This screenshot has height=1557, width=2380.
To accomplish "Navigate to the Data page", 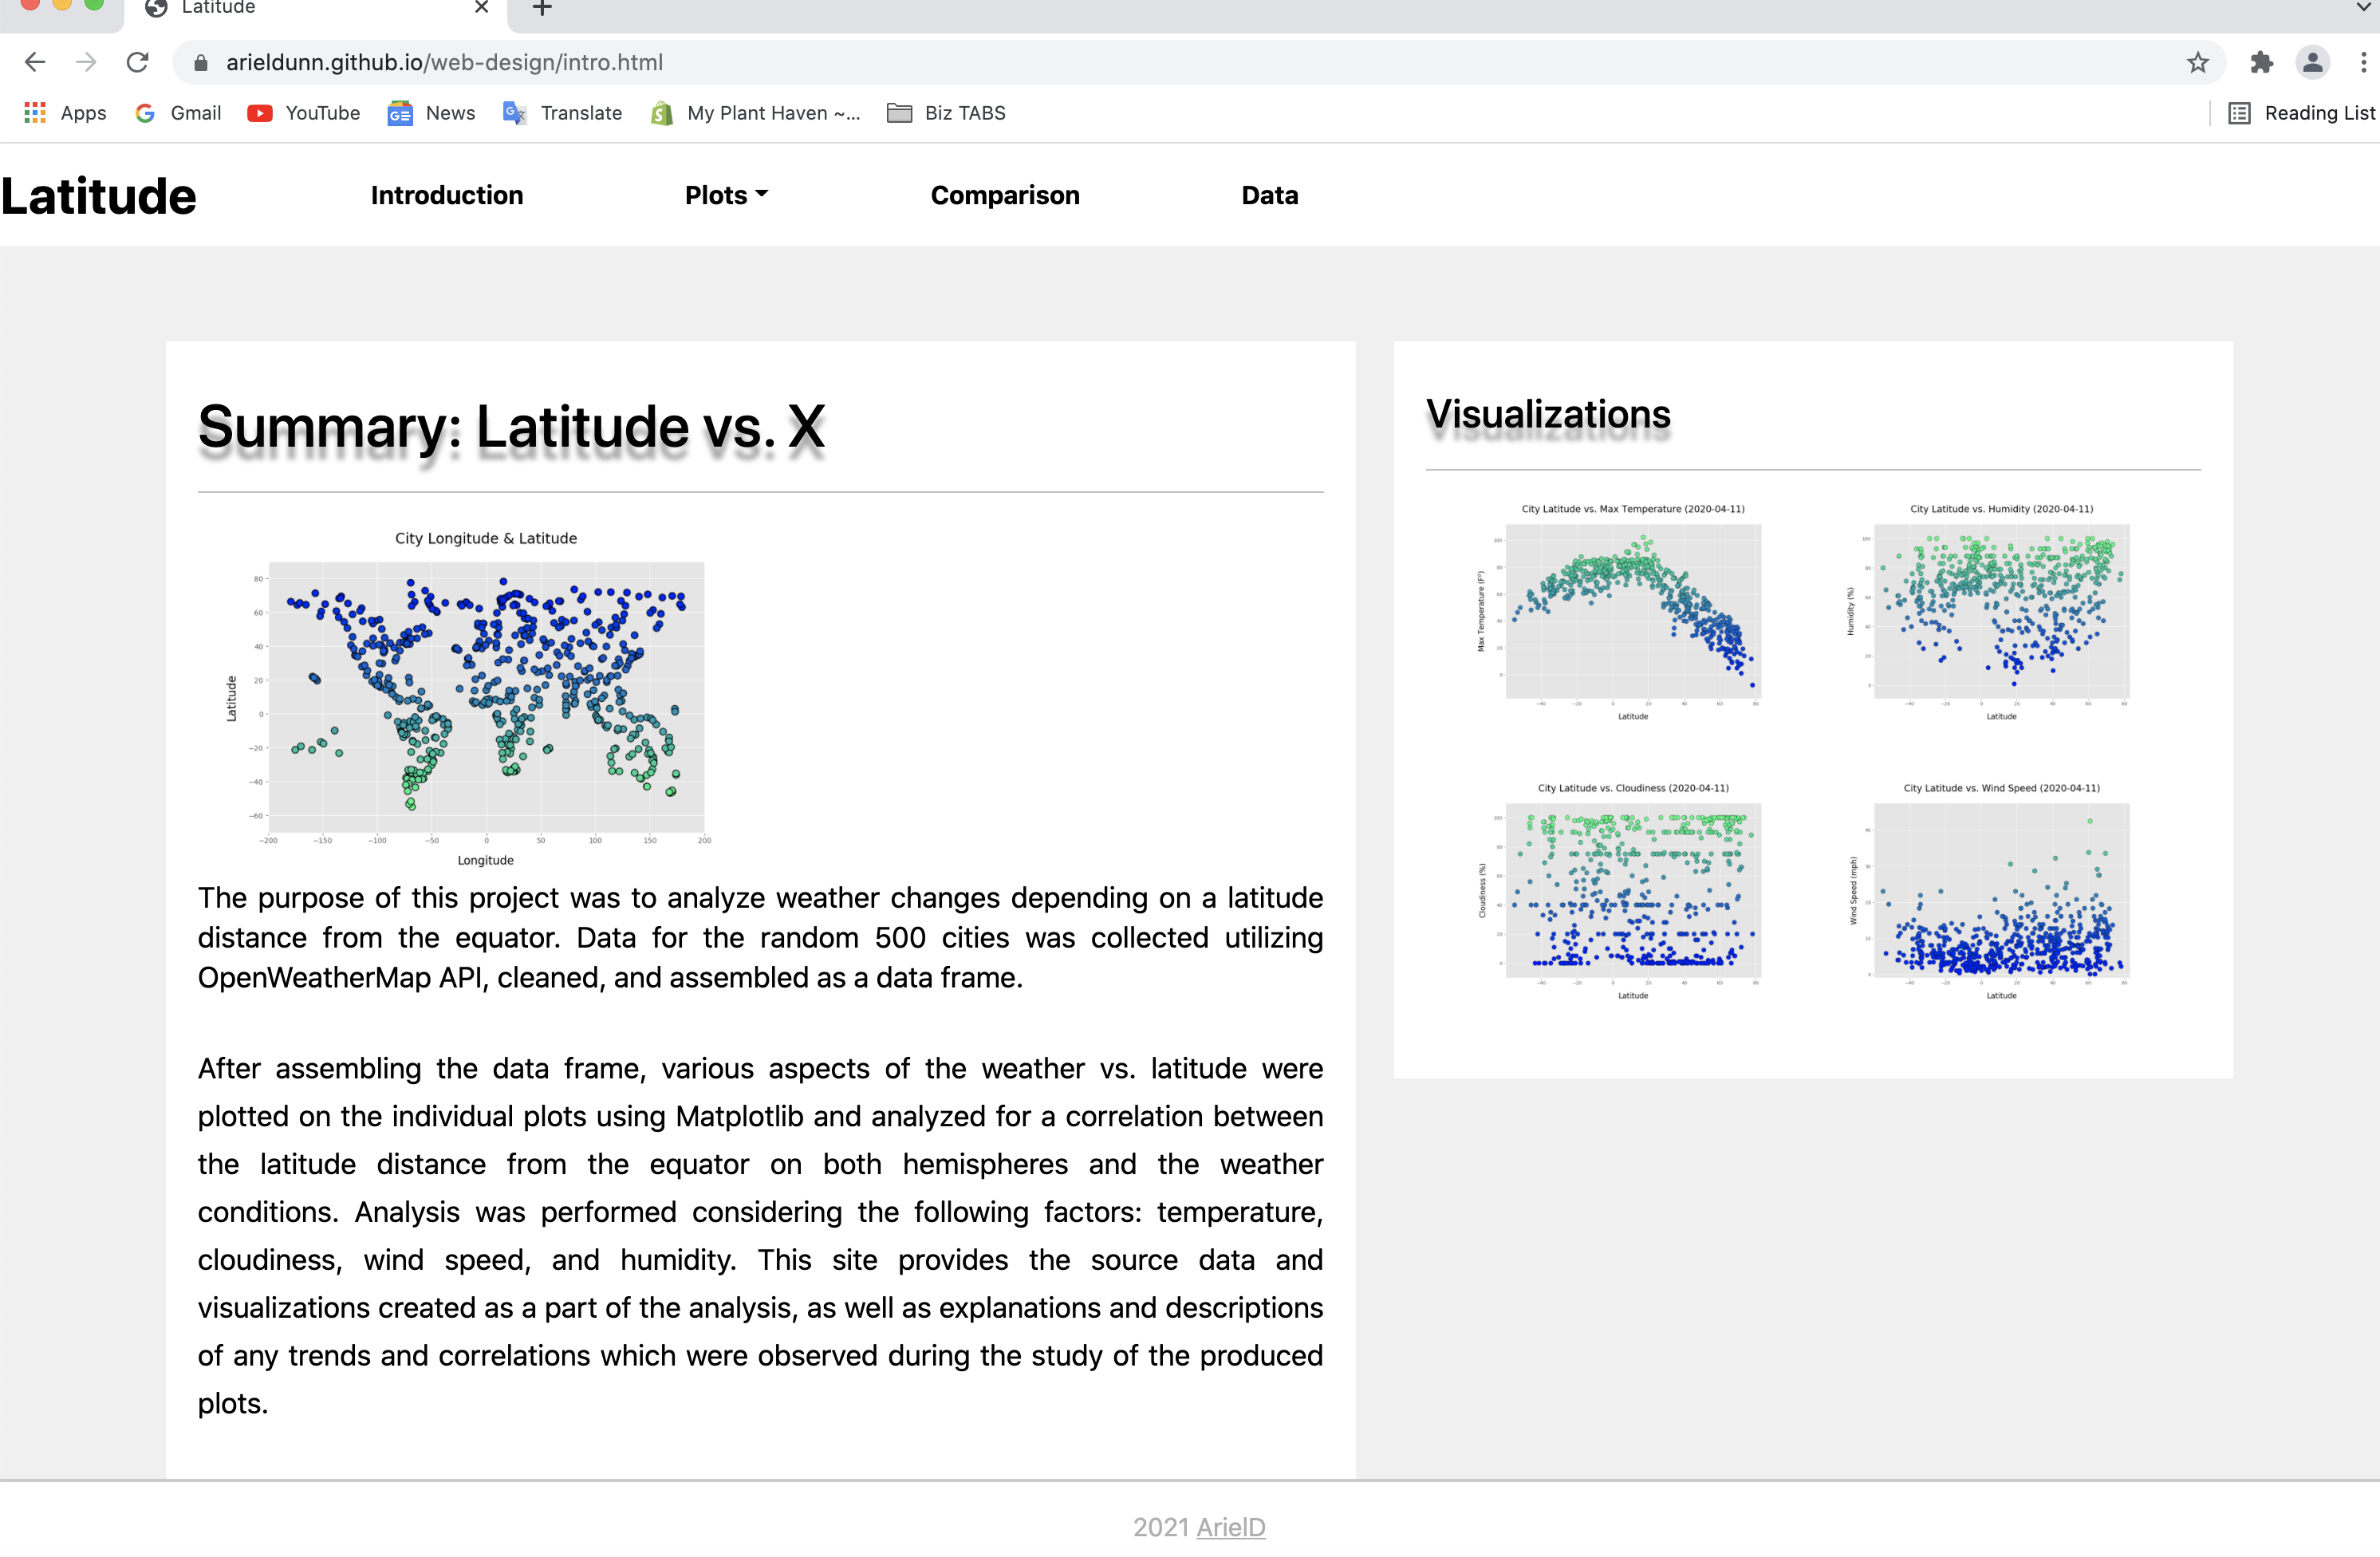I will (x=1269, y=195).
